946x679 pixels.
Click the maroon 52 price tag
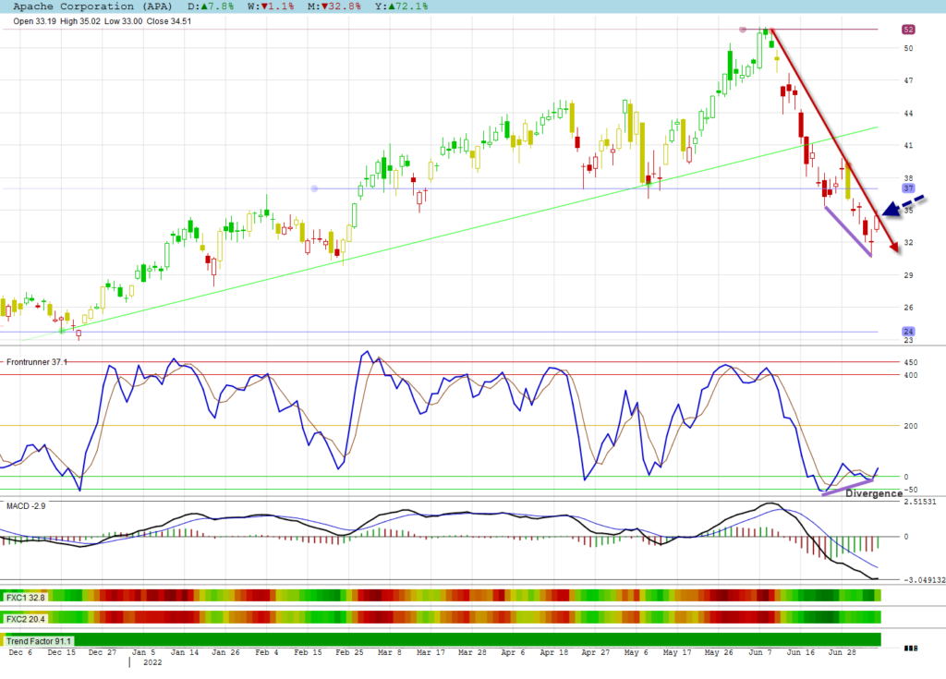coord(908,30)
